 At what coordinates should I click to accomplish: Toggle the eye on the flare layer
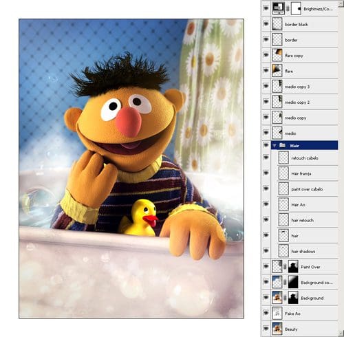pyautogui.click(x=266, y=71)
